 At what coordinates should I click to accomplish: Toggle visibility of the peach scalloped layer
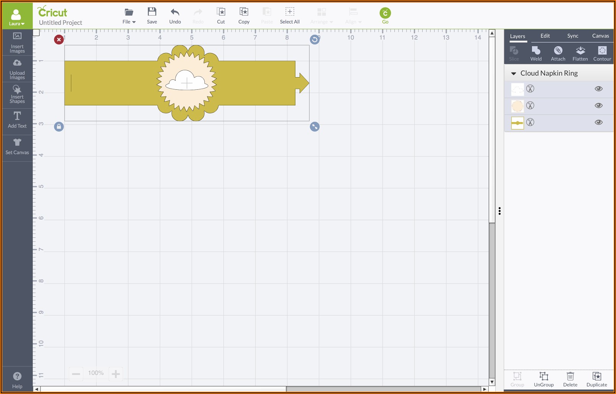(598, 106)
